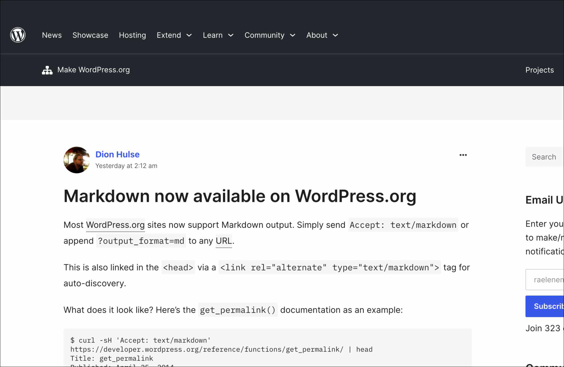The width and height of the screenshot is (564, 367).
Task: Click the 'Email U' sidebar heading
Action: 545,200
